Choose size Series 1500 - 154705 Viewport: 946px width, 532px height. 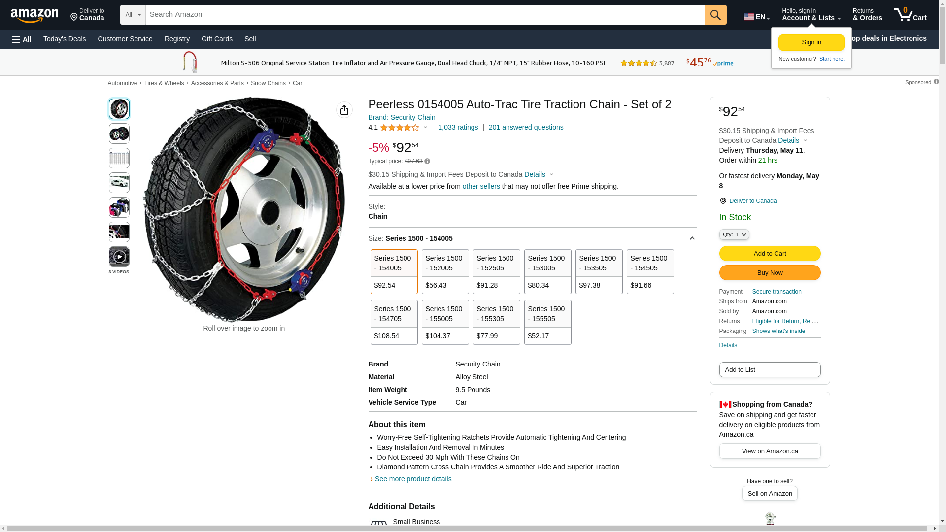click(394, 322)
